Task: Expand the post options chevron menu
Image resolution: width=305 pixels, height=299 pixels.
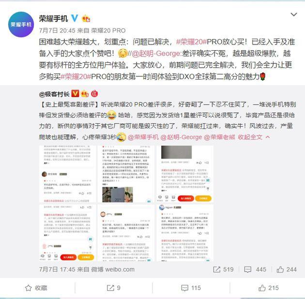Action: (x=293, y=15)
